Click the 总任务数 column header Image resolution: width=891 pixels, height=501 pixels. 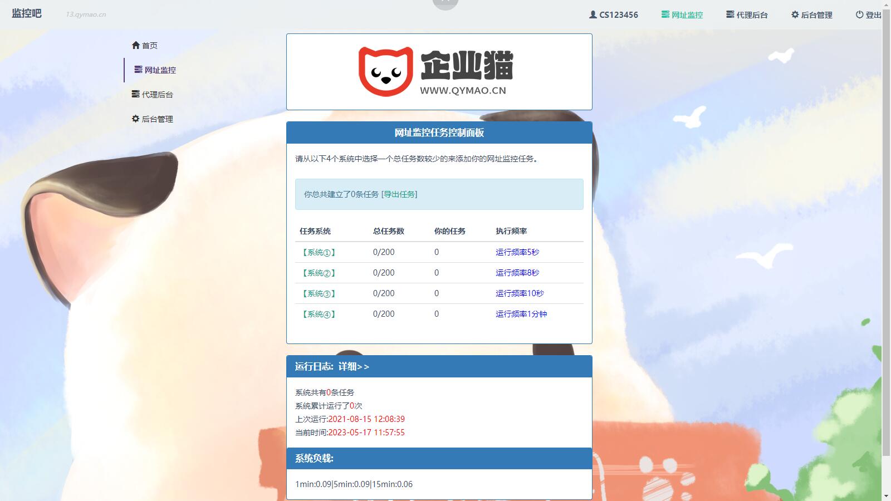point(389,231)
